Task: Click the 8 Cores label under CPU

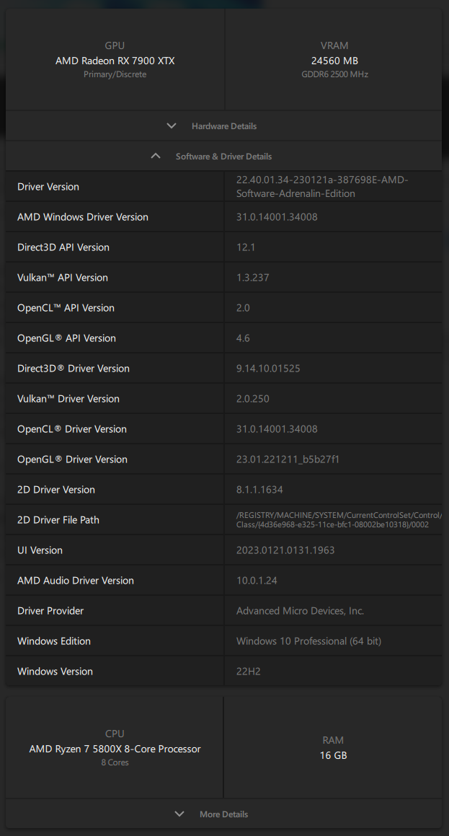Action: 115,762
